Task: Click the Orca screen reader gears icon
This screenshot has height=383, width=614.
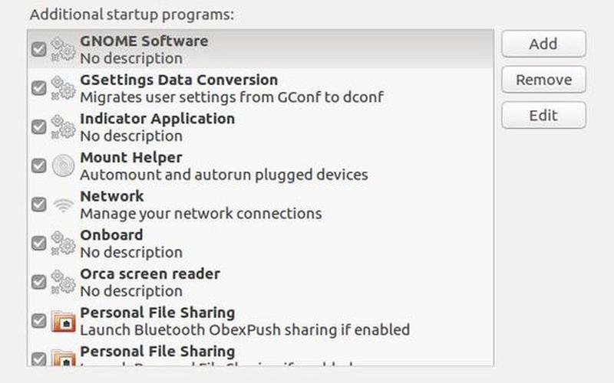Action: point(63,282)
